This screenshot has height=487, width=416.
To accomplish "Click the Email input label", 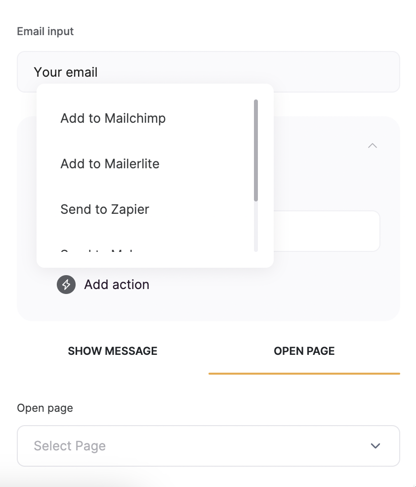I will click(x=45, y=31).
